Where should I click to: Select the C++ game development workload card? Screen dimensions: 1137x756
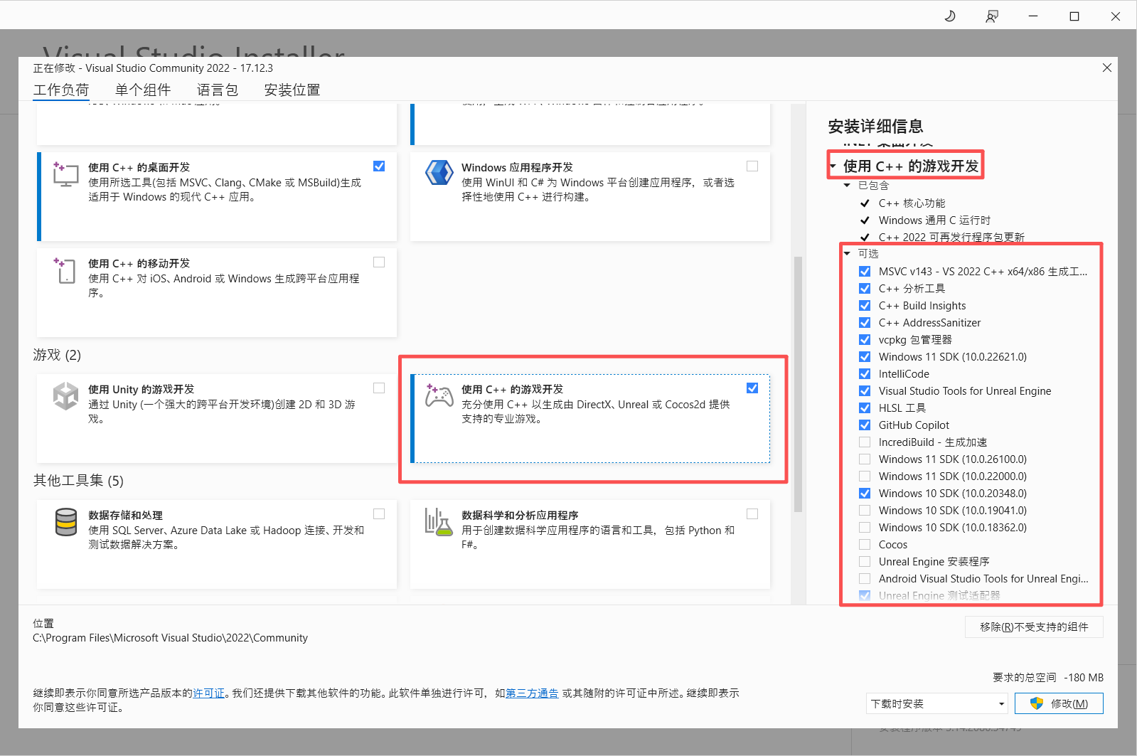590,419
